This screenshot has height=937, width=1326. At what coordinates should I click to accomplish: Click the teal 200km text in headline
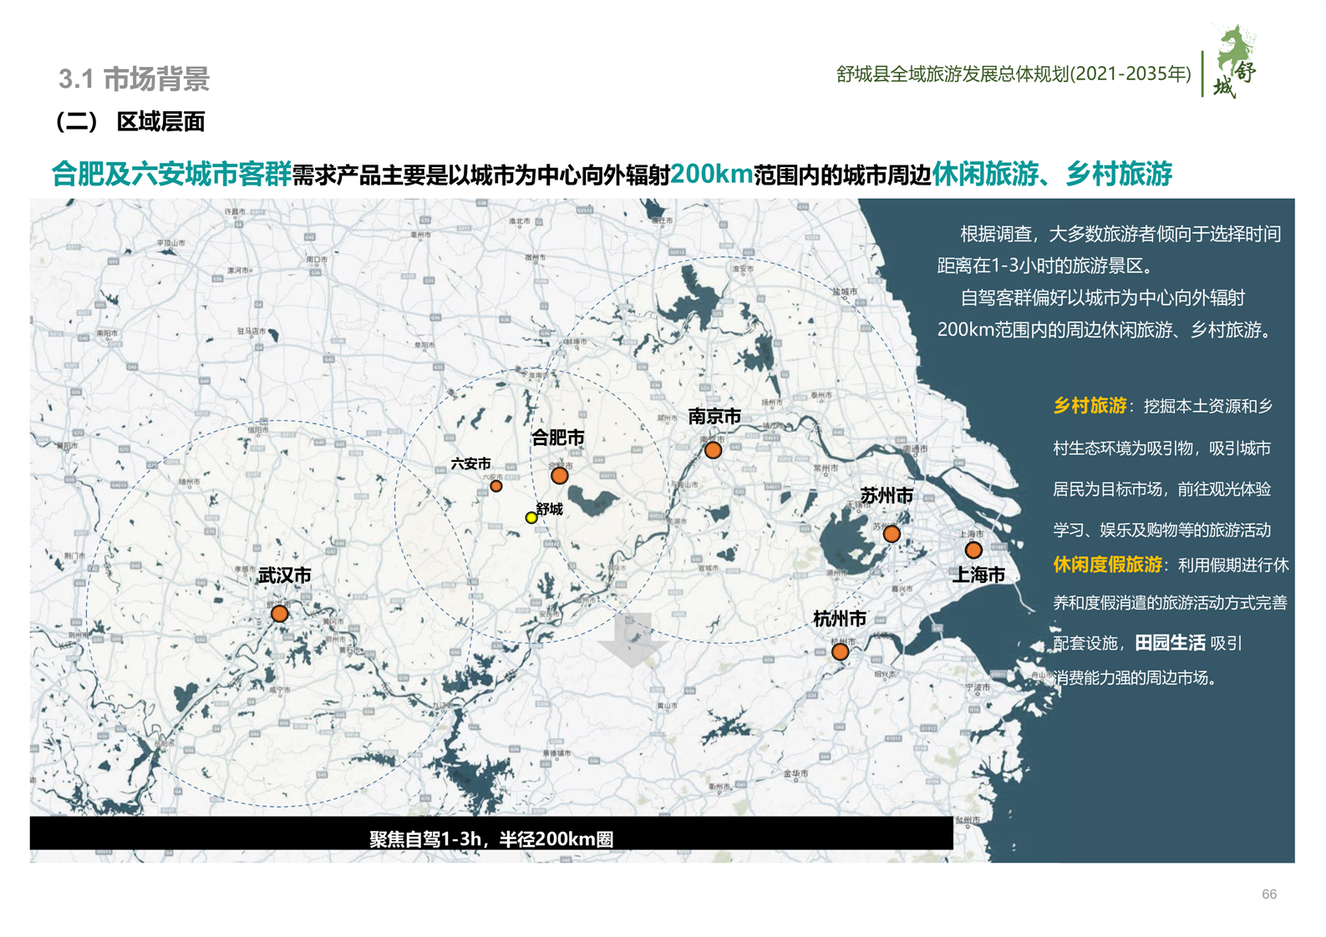click(x=711, y=174)
